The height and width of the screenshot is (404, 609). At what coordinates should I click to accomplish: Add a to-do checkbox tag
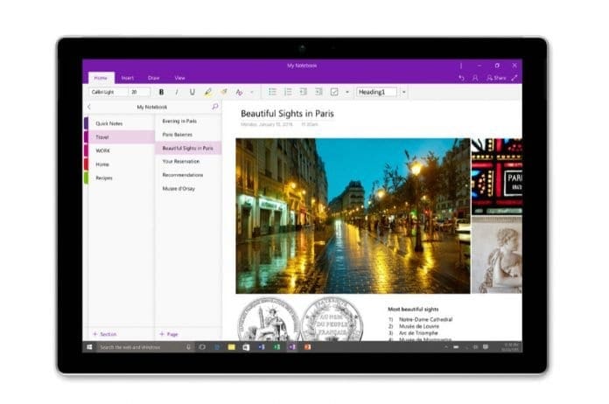coord(334,92)
